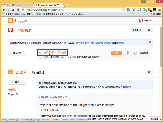Viewport: 164px width, 123px height.
Task: Open the Even more expansions article title
Action: point(76,105)
